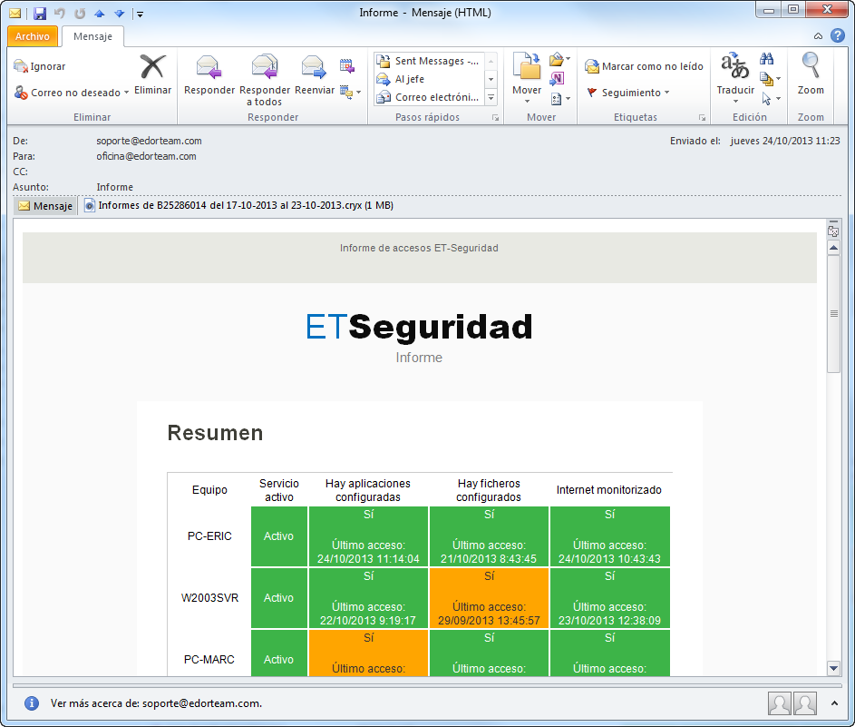Image resolution: width=855 pixels, height=727 pixels.
Task: Click info icon in people pane
Action: 32,703
